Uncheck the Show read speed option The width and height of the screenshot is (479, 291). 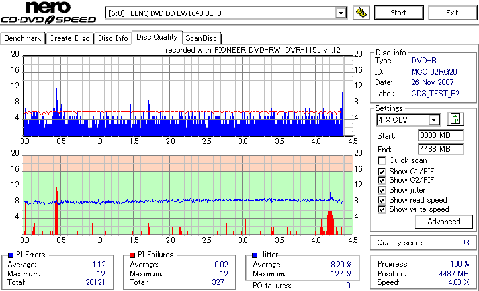point(382,200)
